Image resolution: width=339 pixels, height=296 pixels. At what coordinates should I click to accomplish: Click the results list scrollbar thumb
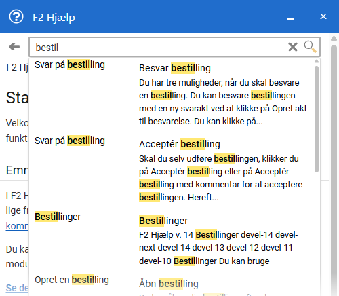coord(317,119)
